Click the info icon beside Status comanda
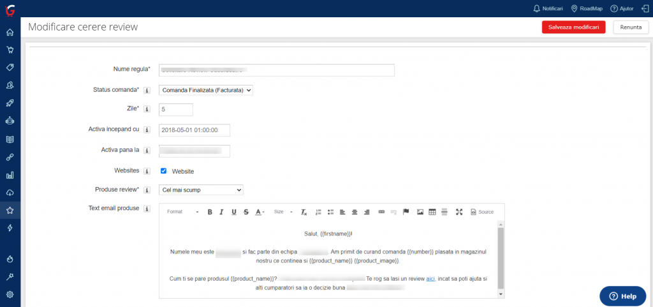653x307 pixels. (147, 90)
